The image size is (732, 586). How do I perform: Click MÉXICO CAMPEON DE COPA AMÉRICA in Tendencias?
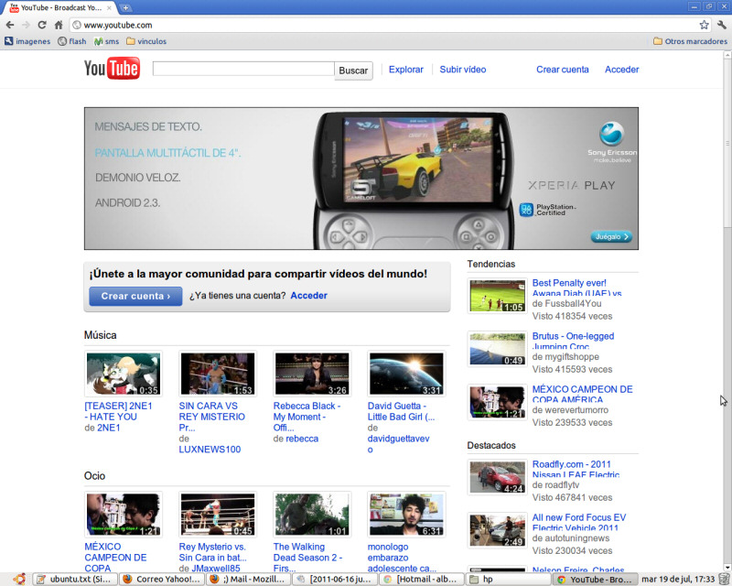pos(582,394)
